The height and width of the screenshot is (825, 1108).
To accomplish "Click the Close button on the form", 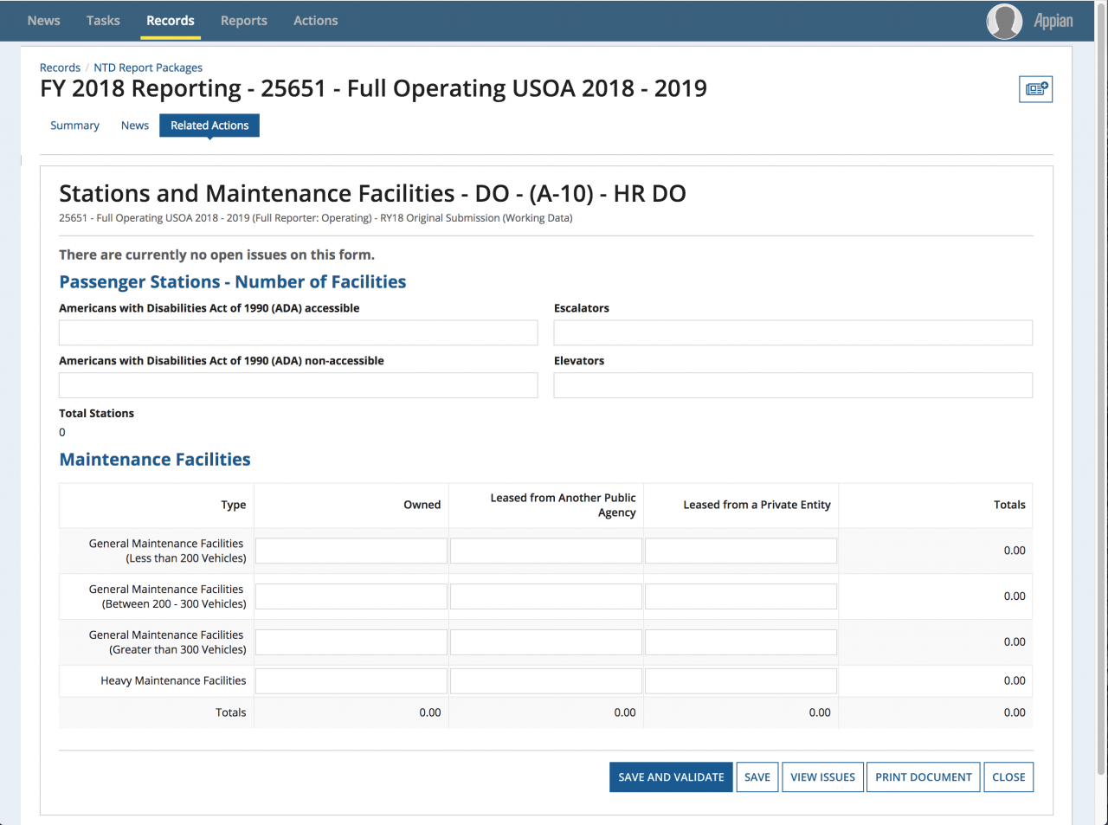I will [x=1008, y=777].
